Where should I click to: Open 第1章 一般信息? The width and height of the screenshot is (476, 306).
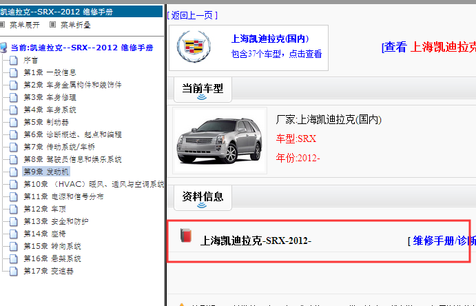click(x=50, y=73)
